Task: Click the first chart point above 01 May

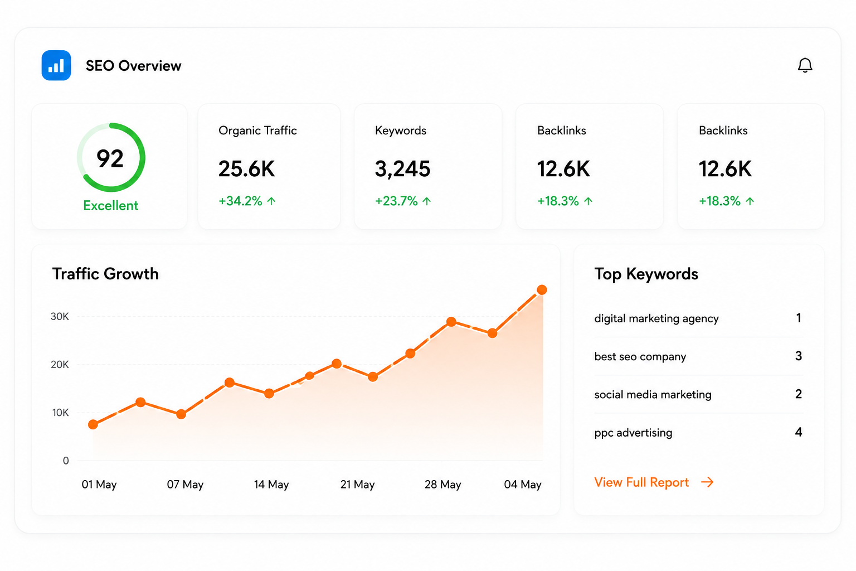Action: pos(93,424)
